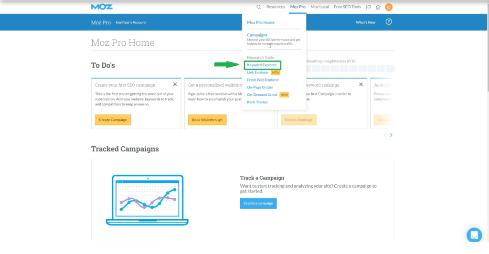Select Moz Pro Home in dropdown

pyautogui.click(x=261, y=22)
